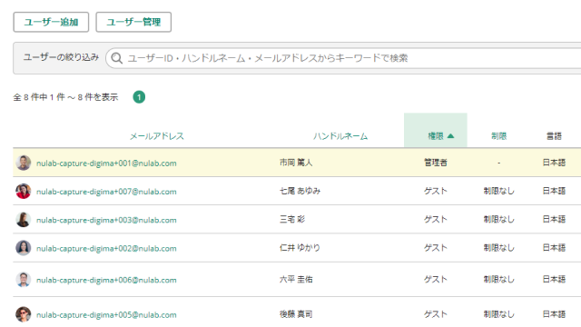Click handle name 七尾 あゆみ
This screenshot has height=327, width=581.
point(300,191)
